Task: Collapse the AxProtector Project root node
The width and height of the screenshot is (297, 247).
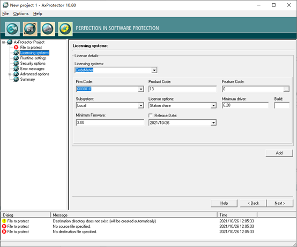Action: click(x=3, y=42)
